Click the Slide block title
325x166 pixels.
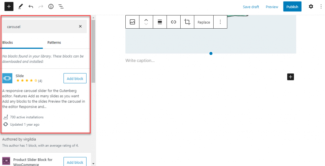pyautogui.click(x=20, y=76)
